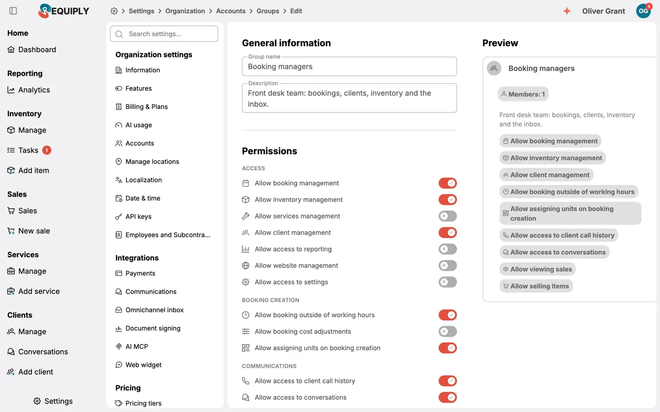Turn on Allow access to reporting
The image size is (660, 412).
(448, 249)
